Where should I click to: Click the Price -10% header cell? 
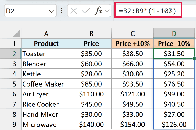coord(174,43)
